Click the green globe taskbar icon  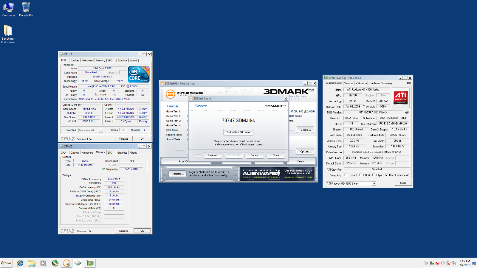point(55,263)
